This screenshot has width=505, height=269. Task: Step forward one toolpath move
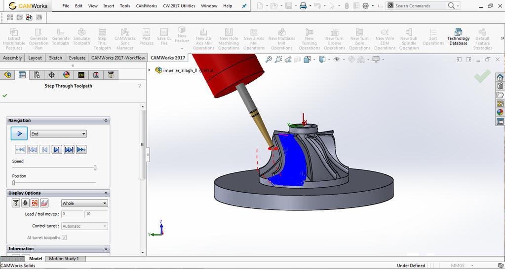[57, 149]
